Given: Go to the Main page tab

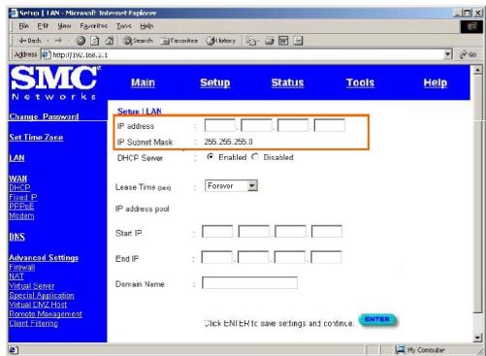Looking at the screenshot, I should click(x=143, y=82).
